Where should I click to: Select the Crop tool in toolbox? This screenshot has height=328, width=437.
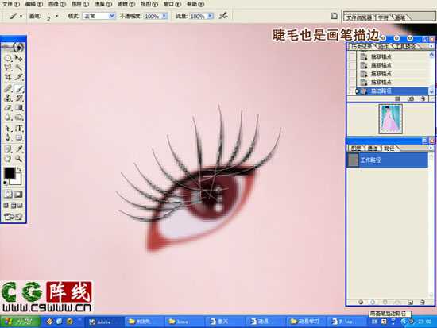tap(8, 77)
